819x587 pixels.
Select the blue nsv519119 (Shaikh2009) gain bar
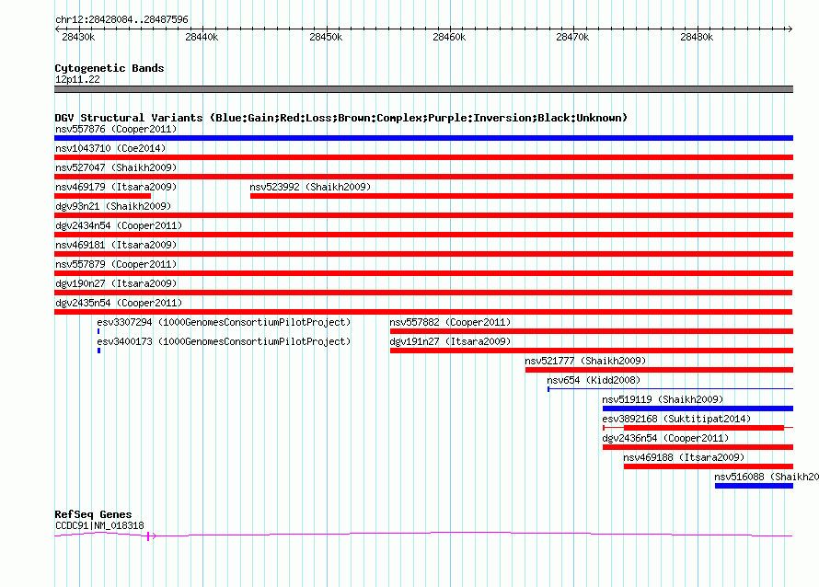coord(698,409)
